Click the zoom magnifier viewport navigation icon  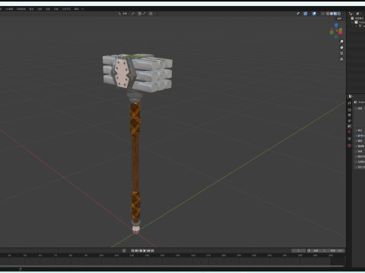click(x=341, y=41)
